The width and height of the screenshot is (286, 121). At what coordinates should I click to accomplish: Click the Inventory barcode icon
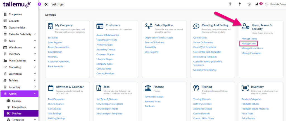245,88
